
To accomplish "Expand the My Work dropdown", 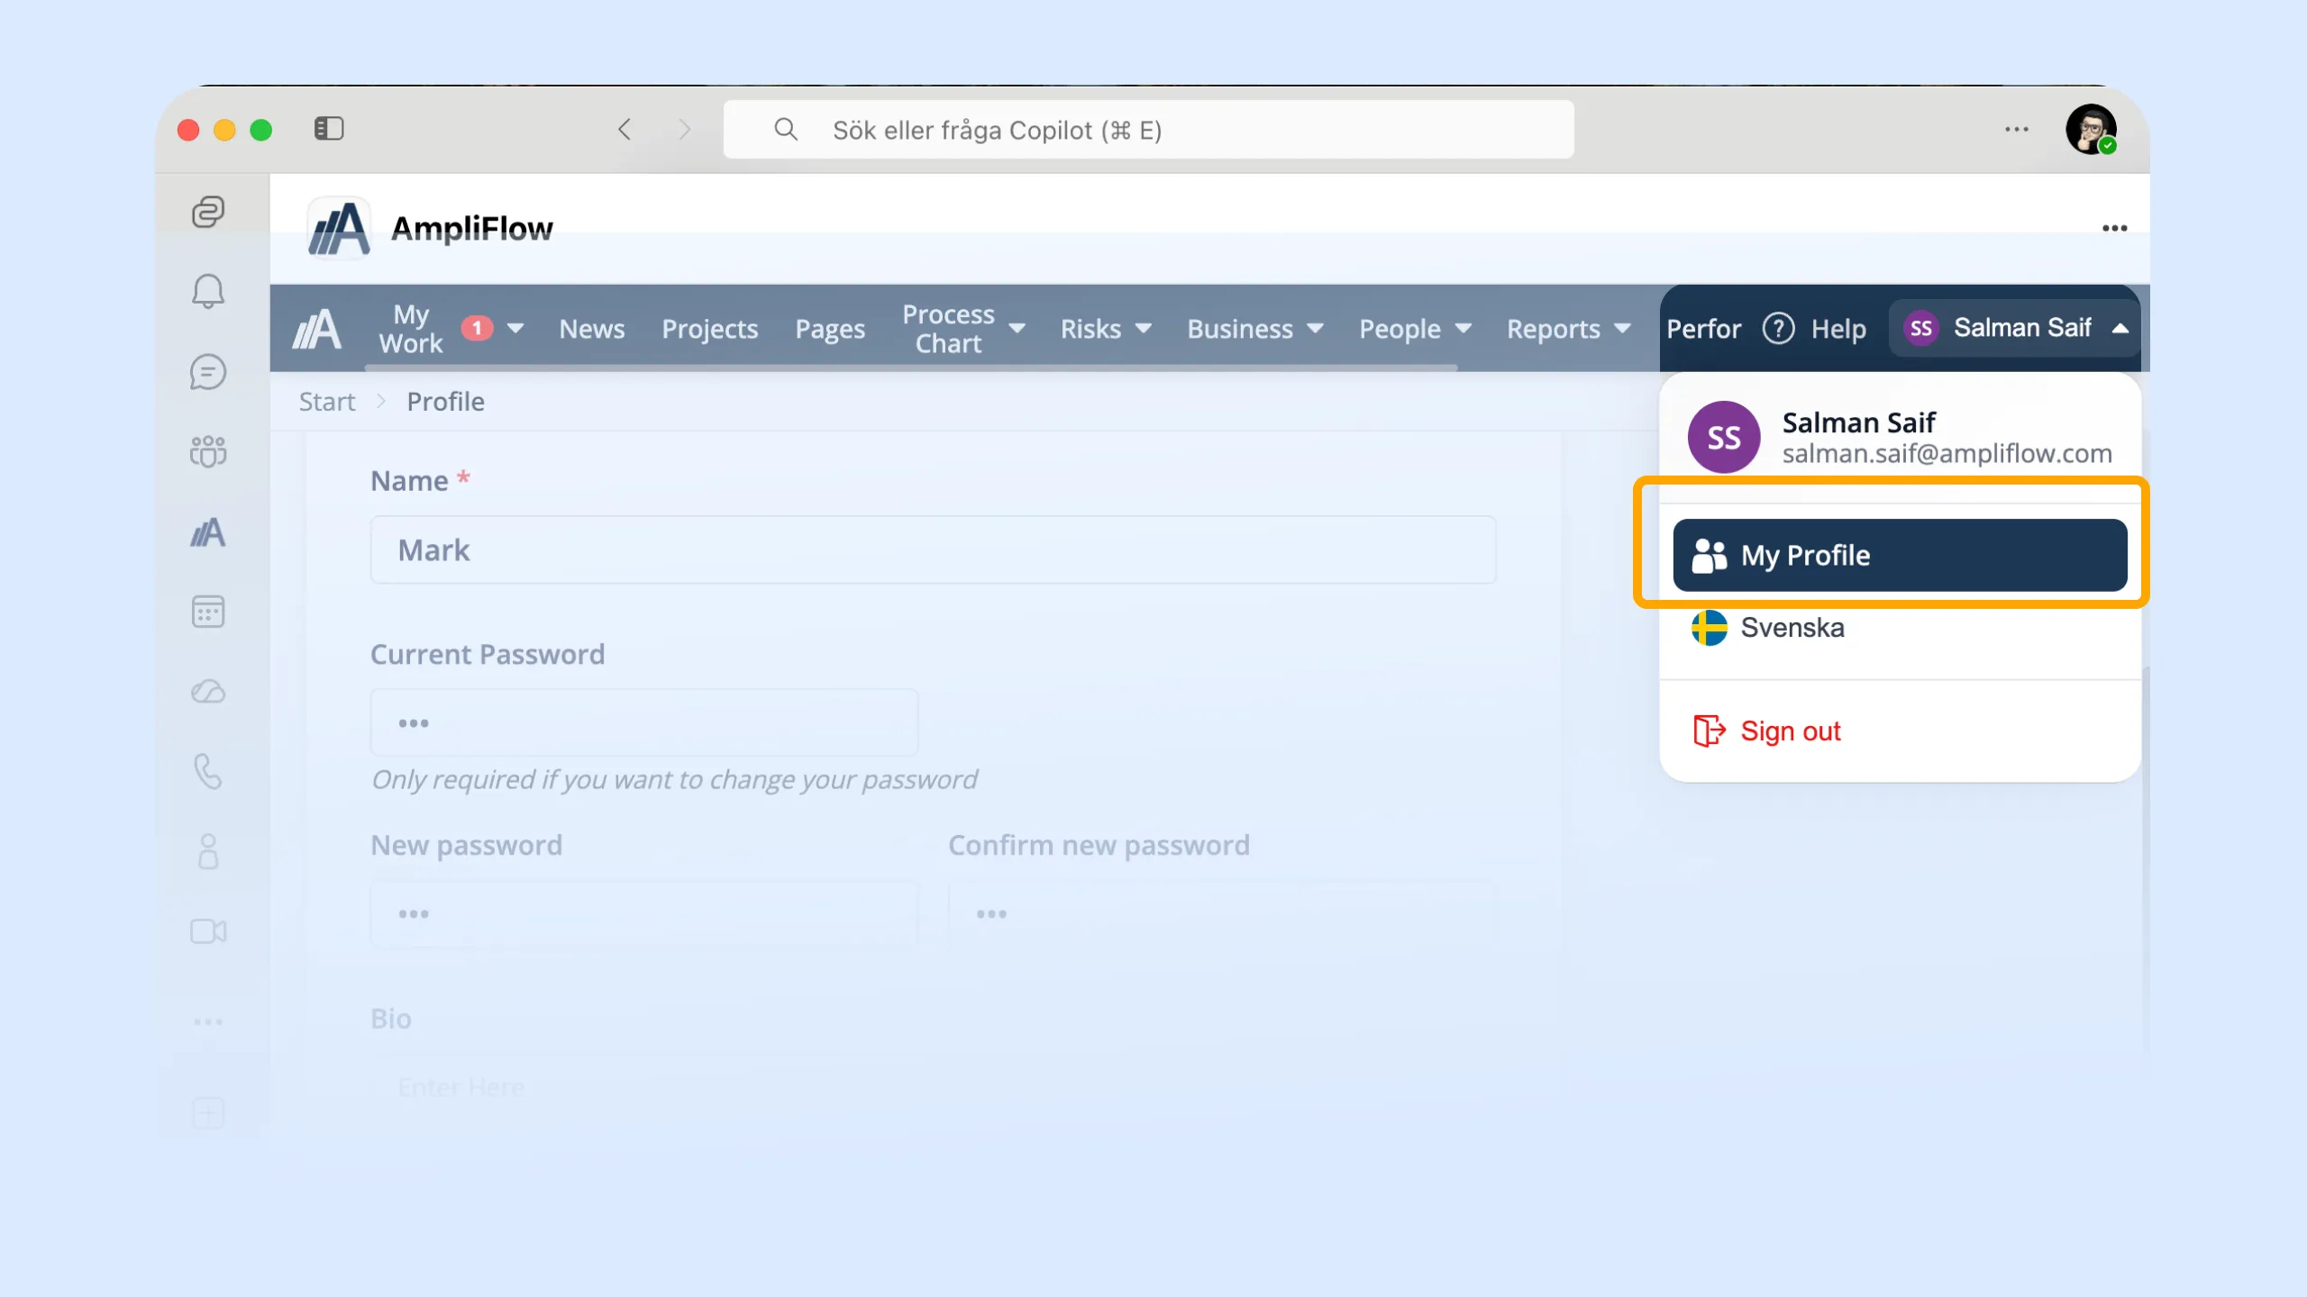I will point(515,329).
